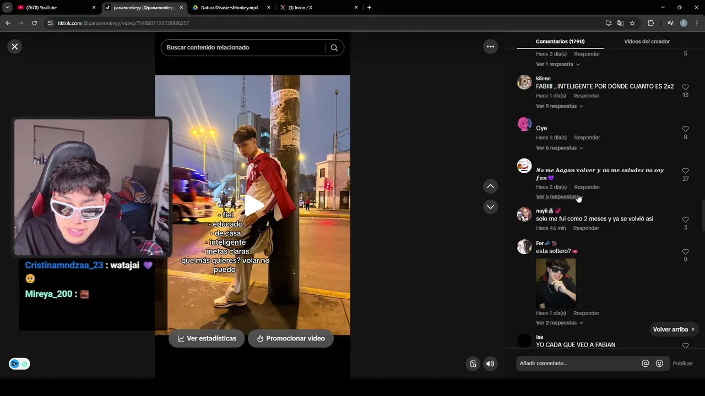
Task: Open a new browser tab
Action: tap(369, 8)
